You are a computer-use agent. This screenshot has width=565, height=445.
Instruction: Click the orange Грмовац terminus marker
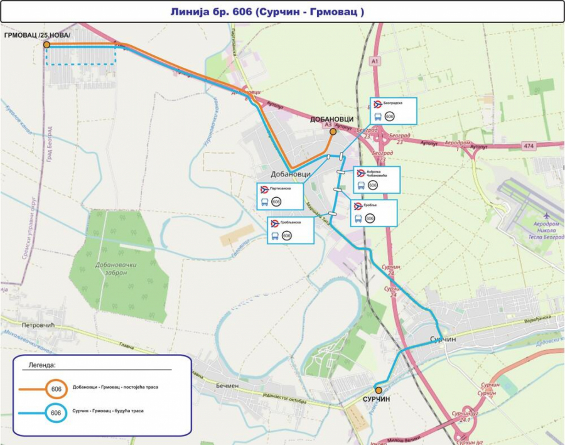coord(46,45)
